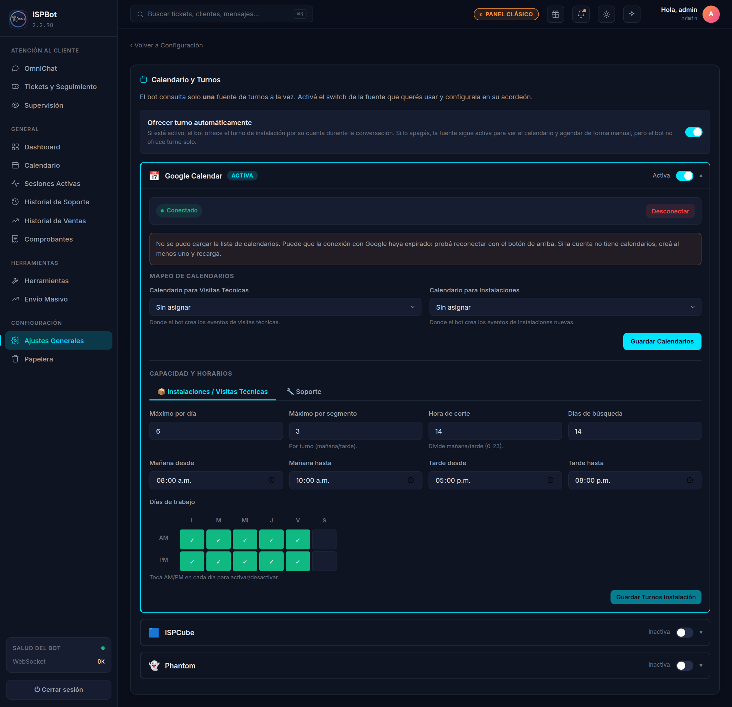
Task: Open the gift icon in top bar
Action: click(x=555, y=14)
